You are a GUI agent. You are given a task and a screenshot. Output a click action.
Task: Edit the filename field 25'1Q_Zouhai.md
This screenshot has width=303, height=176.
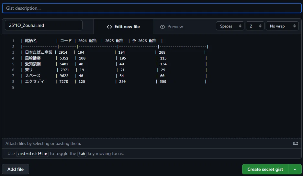(x=44, y=25)
